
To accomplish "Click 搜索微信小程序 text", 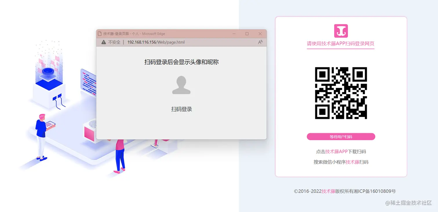I will (x=330, y=162).
